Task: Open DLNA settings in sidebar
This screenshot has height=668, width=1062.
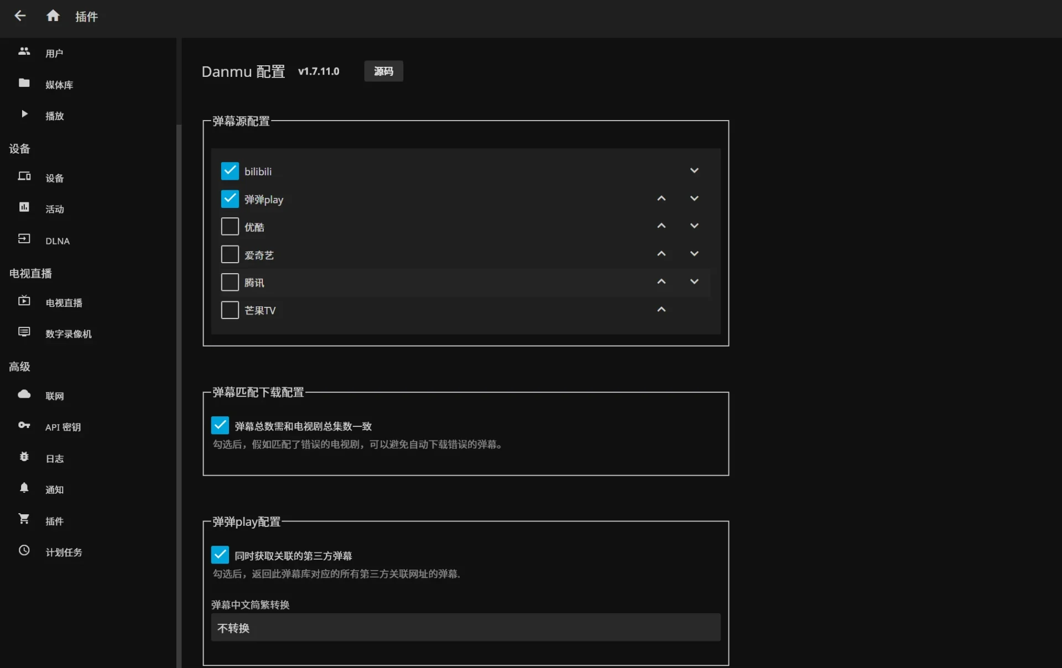Action: coord(58,241)
